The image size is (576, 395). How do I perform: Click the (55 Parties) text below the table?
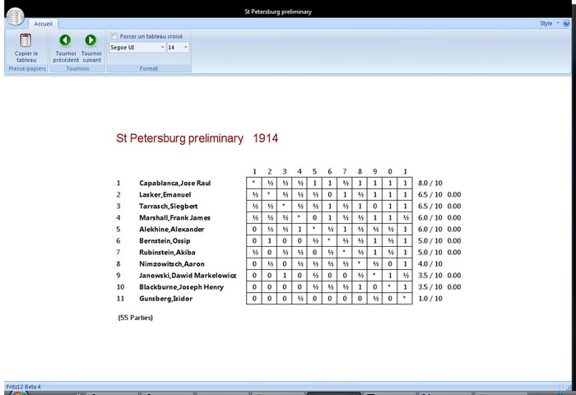click(135, 317)
